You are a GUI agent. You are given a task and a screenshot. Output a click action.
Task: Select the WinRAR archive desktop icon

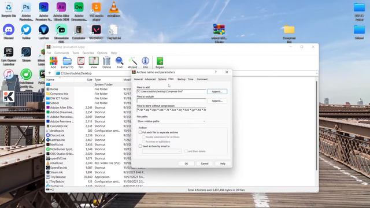(x=219, y=33)
